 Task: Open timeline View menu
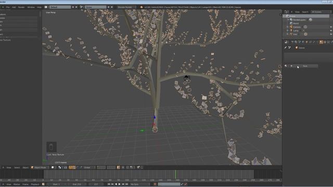9,184
